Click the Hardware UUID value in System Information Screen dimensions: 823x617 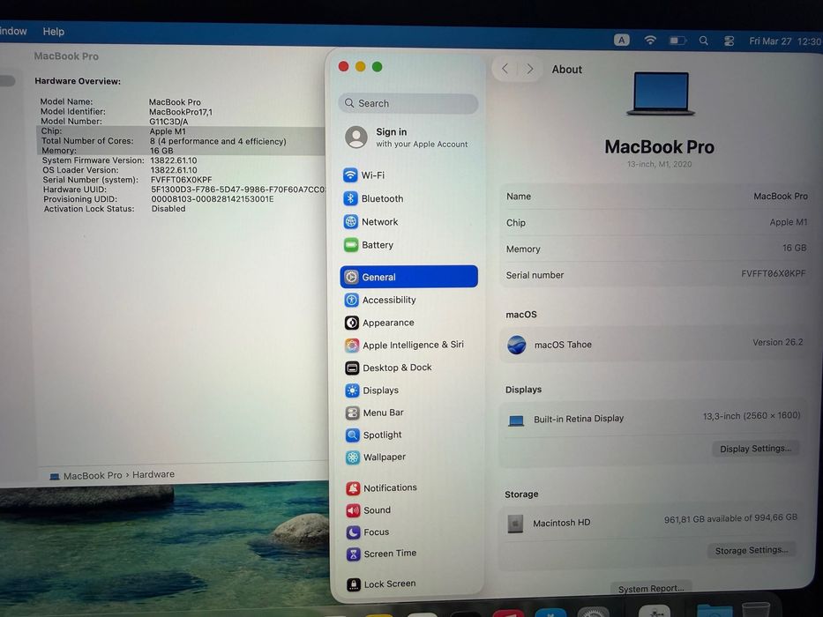(x=238, y=190)
